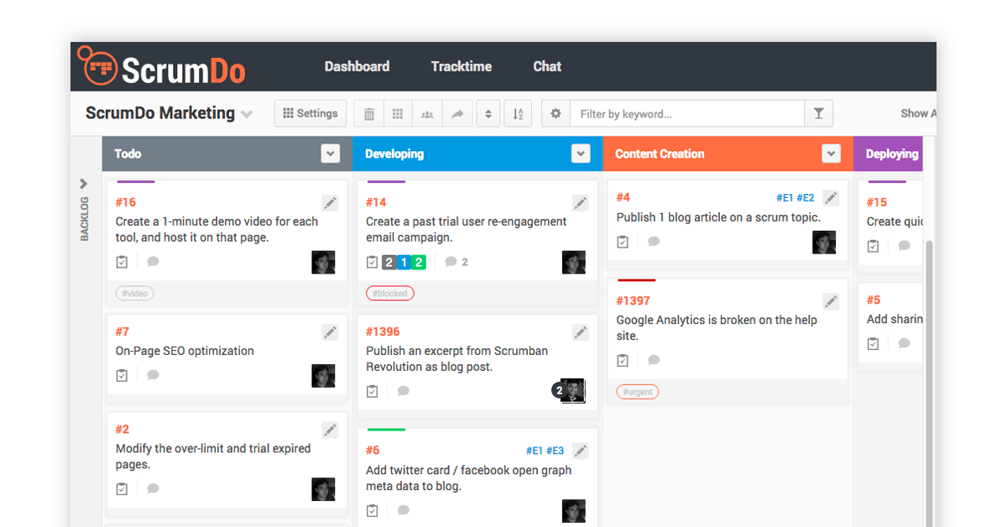The height and width of the screenshot is (527, 1007).
Task: Open tasks checklist on card #15
Action: (873, 246)
